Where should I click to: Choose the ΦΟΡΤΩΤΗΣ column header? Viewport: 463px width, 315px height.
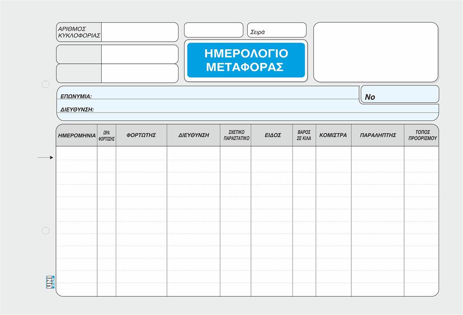[x=142, y=135]
